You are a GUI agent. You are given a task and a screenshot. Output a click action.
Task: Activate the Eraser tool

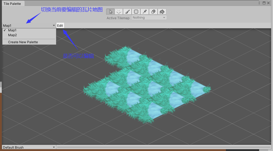[153, 12]
